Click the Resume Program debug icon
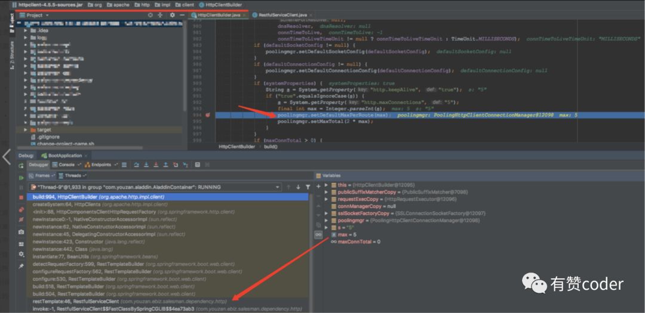 (x=21, y=176)
